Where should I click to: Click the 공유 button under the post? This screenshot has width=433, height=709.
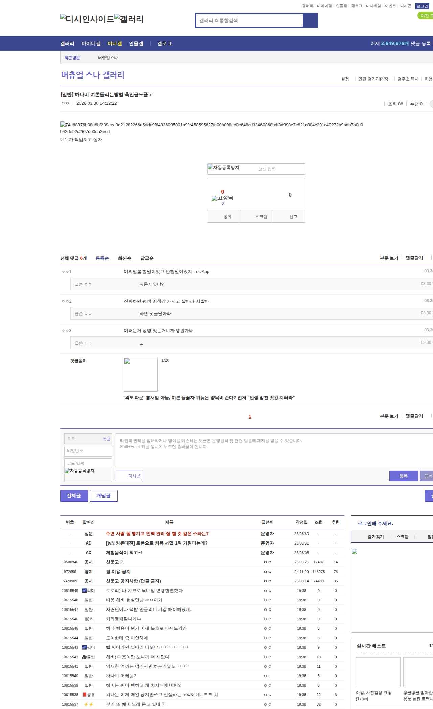point(228,217)
